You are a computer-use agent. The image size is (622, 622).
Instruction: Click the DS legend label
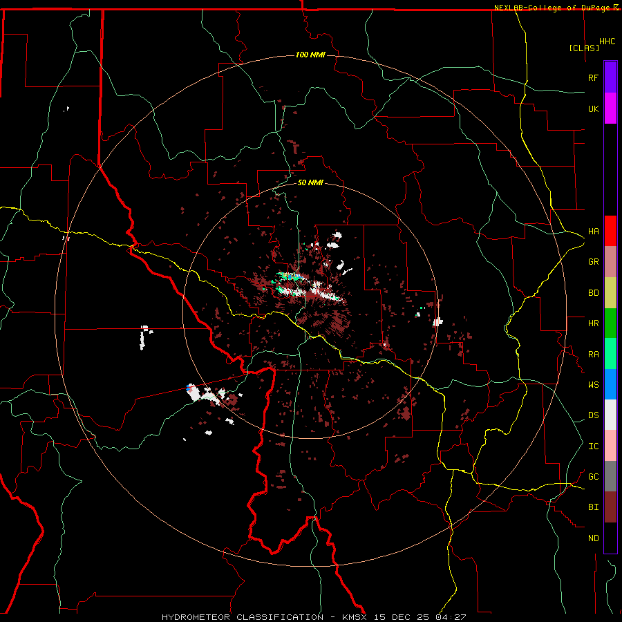point(593,415)
